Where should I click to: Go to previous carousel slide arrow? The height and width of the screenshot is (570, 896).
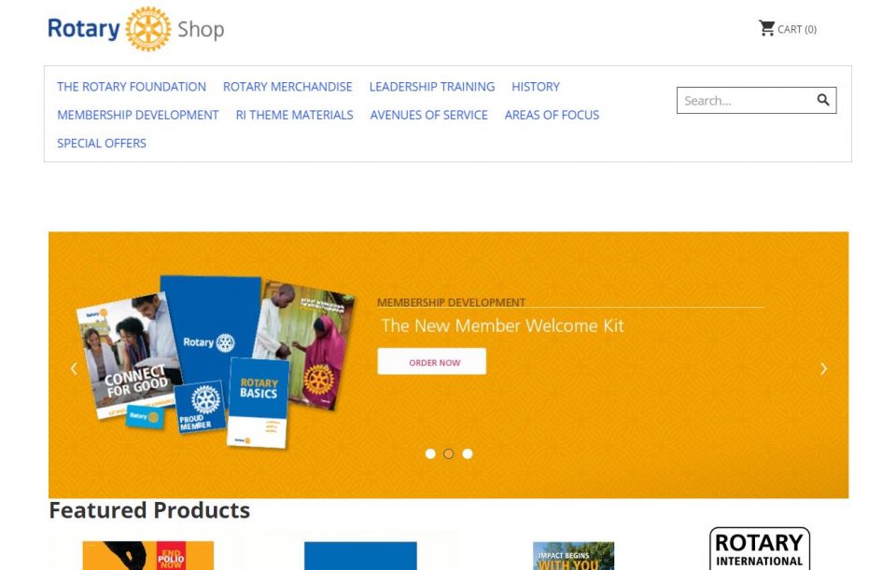(x=74, y=368)
